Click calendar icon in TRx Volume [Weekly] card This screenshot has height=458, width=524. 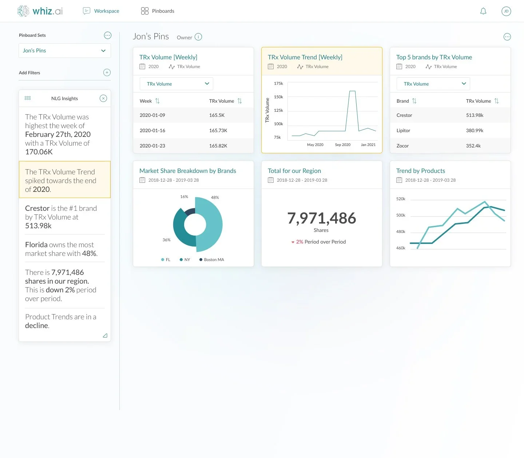142,66
